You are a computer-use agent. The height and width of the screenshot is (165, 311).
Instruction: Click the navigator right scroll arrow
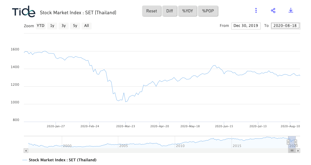click(298, 151)
